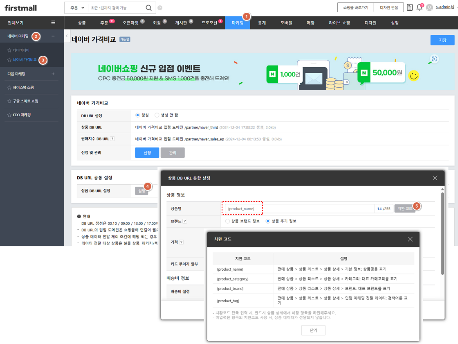Open IFDO 마케팅 in the sidebar

22,115
